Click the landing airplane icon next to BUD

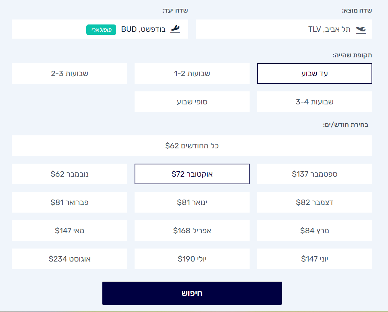click(x=175, y=29)
